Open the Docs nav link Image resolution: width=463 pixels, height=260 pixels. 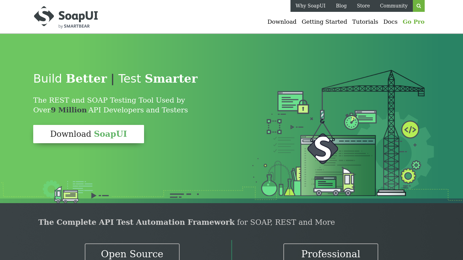(x=390, y=22)
